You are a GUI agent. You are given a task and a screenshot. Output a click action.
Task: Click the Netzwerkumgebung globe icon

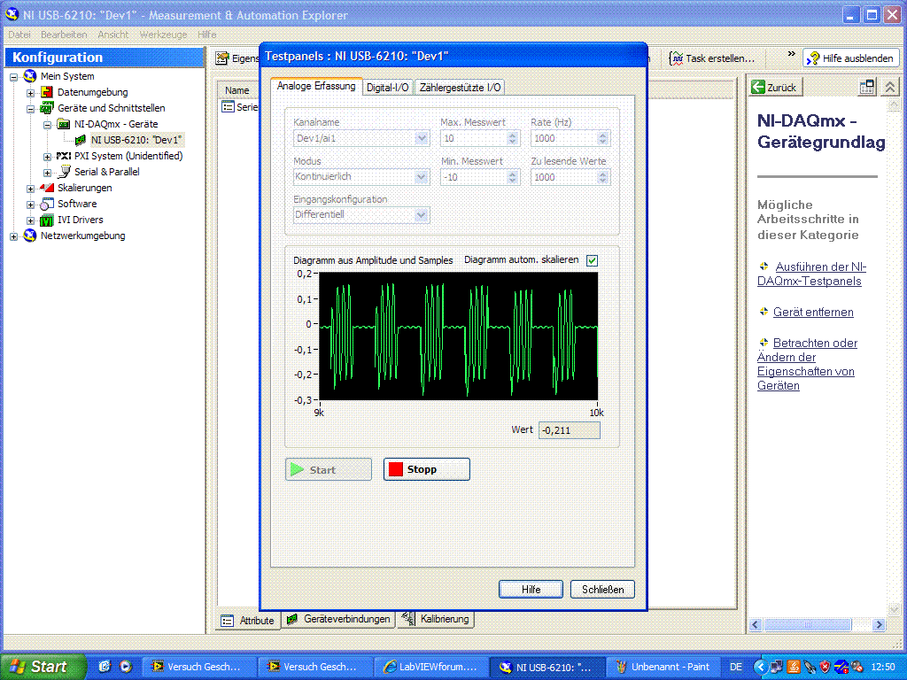coord(31,236)
